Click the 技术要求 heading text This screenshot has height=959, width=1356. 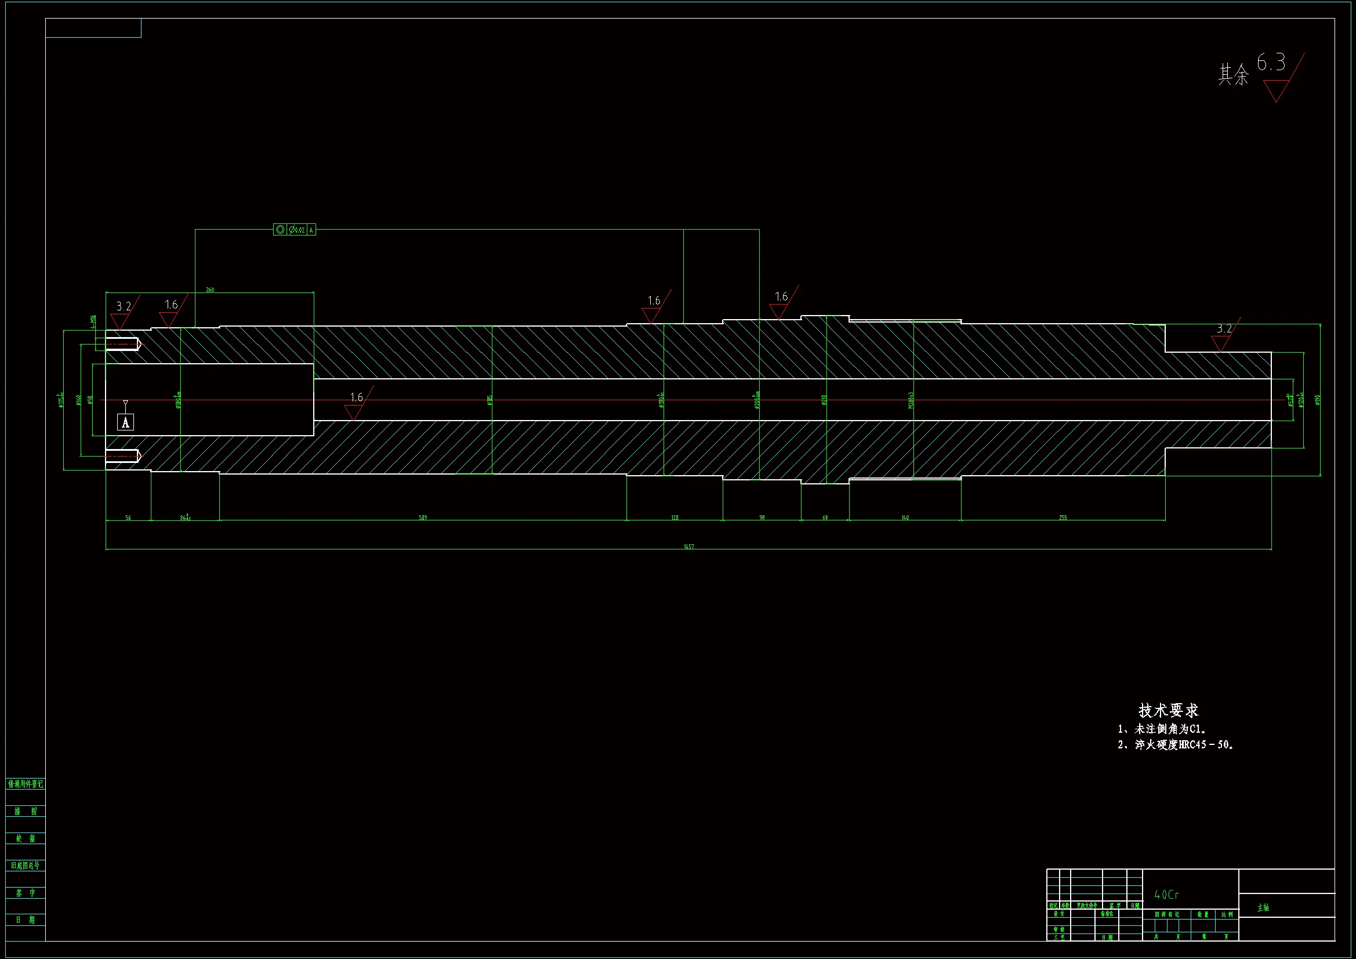[1168, 710]
